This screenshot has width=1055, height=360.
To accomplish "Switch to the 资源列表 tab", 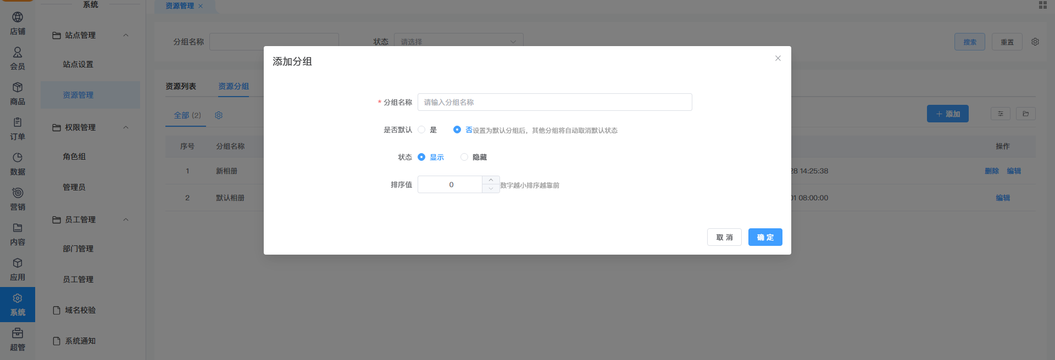I will (181, 86).
